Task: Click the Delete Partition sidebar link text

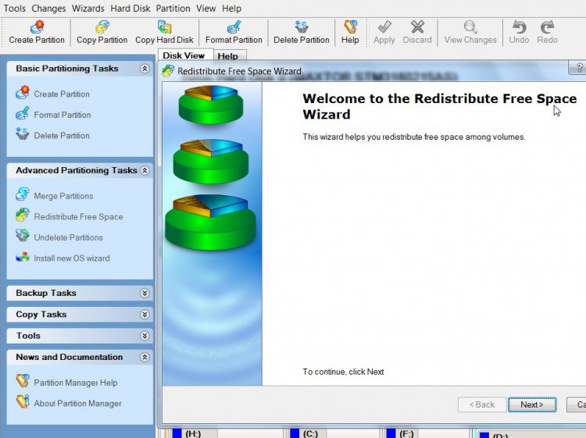Action: (x=62, y=136)
